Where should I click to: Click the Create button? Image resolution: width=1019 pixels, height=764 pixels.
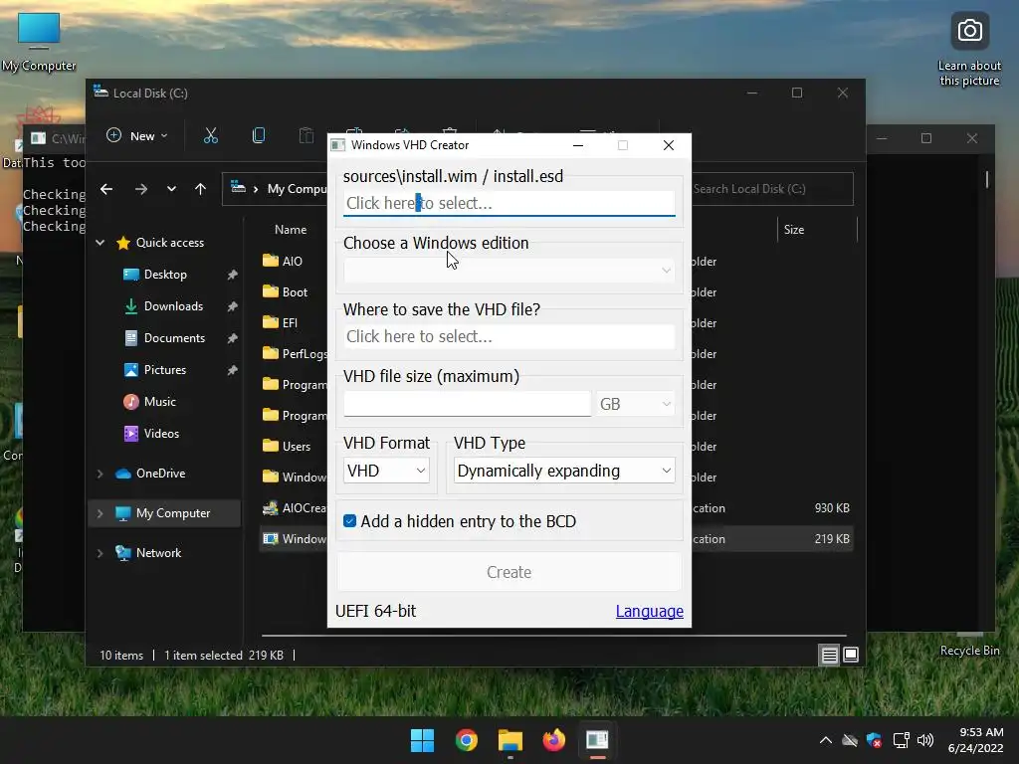[x=509, y=572]
